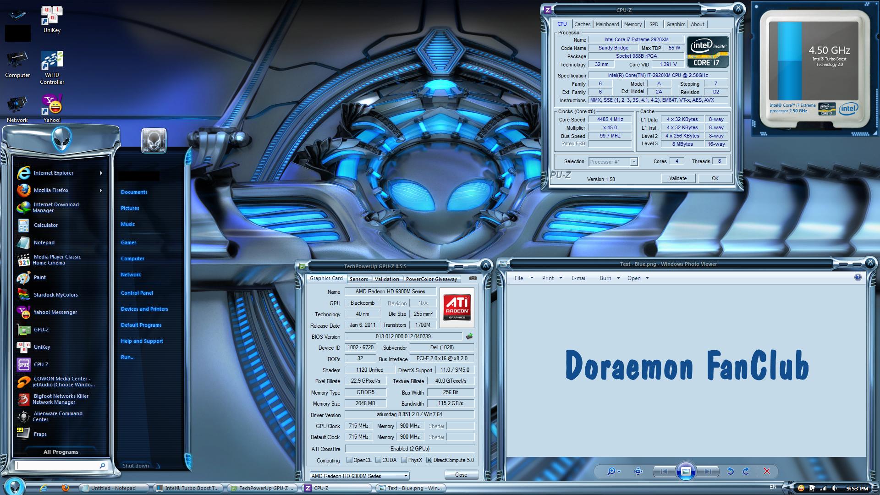880x495 pixels.
Task: Click the Close button in GPU-Z
Action: (461, 475)
